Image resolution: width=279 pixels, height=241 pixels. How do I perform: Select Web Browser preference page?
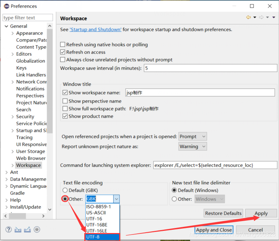(31, 158)
